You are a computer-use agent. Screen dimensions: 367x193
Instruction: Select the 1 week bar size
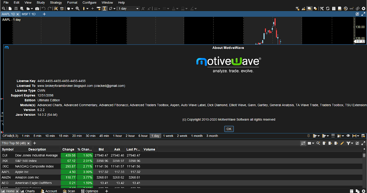(168, 136)
